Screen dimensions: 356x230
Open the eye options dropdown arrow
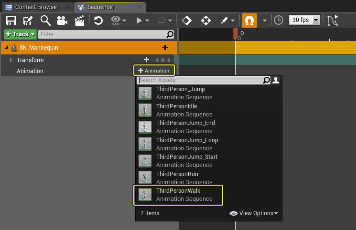click(124, 21)
